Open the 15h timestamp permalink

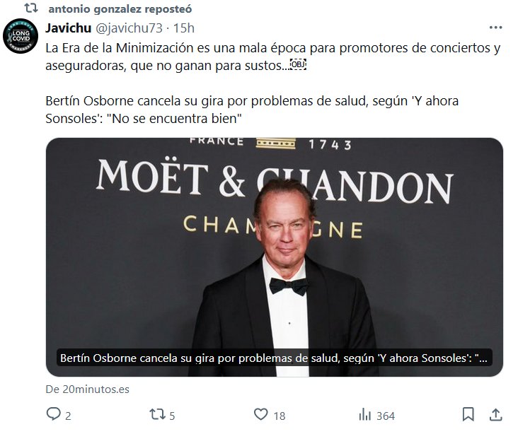coord(184,28)
